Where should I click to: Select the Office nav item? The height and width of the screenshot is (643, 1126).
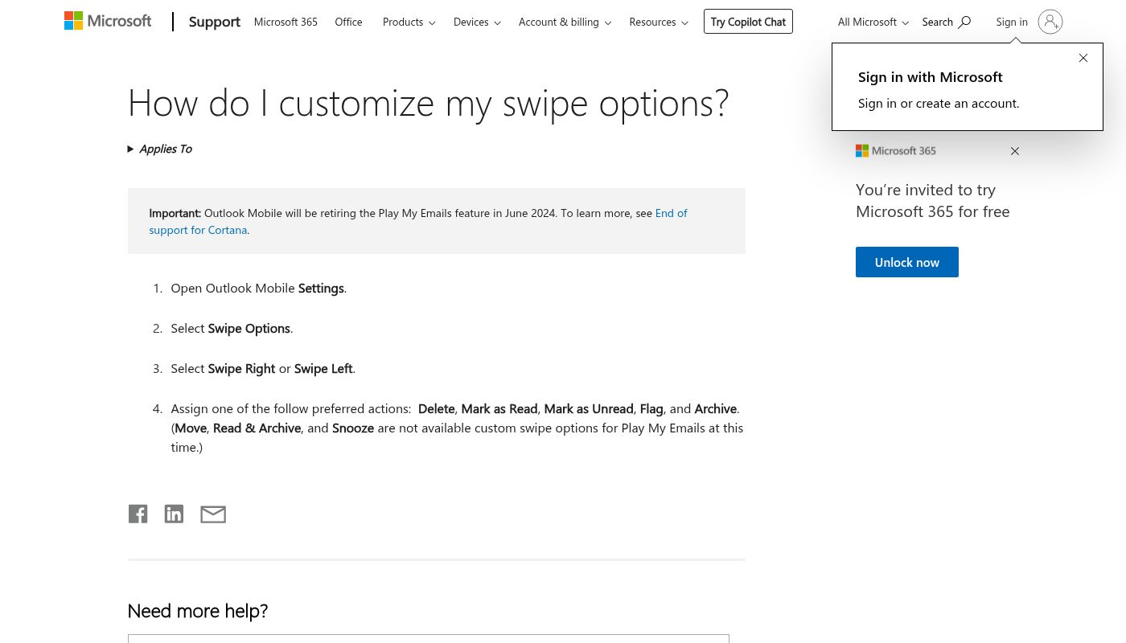348,22
